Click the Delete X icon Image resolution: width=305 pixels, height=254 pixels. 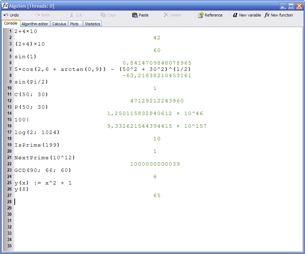coord(166,15)
